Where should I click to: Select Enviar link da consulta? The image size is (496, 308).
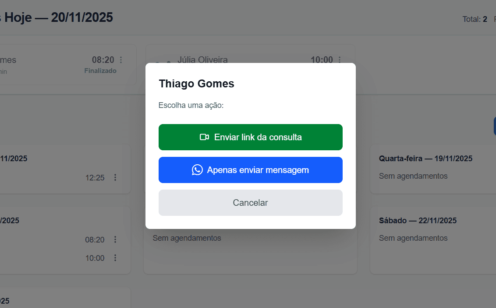click(x=250, y=137)
